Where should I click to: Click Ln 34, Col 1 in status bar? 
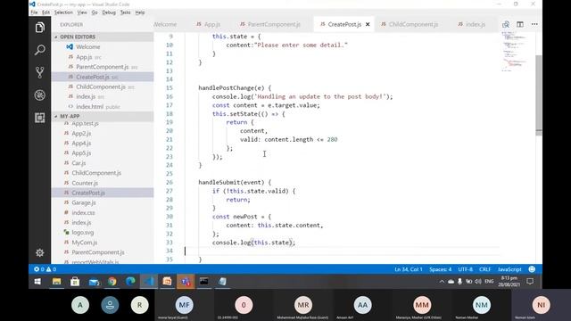coord(409,269)
